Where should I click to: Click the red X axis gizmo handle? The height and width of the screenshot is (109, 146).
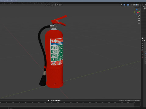pyautogui.click(x=138, y=12)
